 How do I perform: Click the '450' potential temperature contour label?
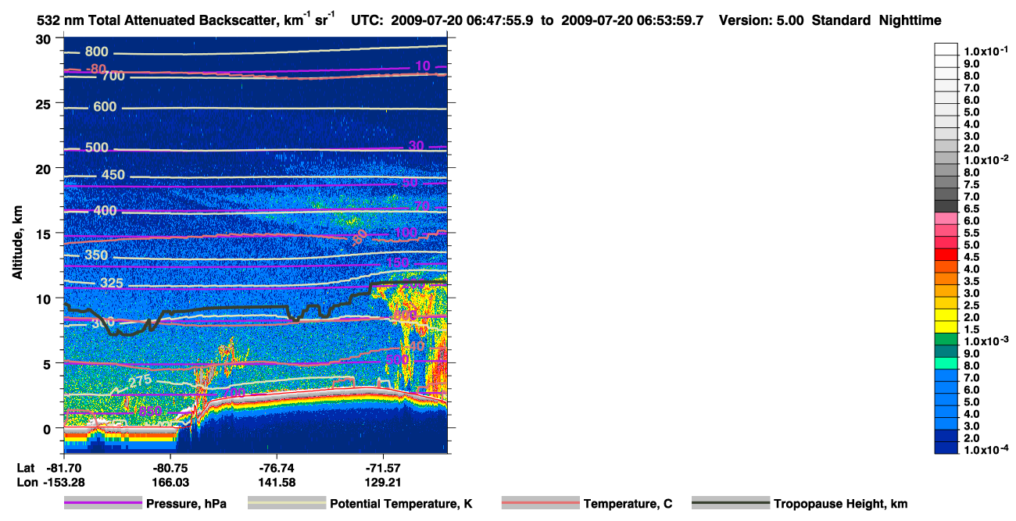pos(114,175)
